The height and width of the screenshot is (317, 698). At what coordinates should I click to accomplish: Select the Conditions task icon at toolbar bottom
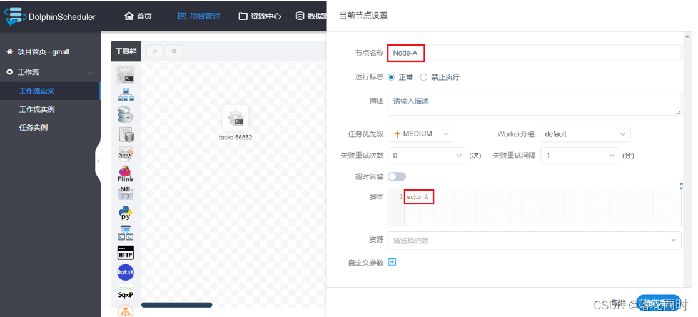pos(126,311)
